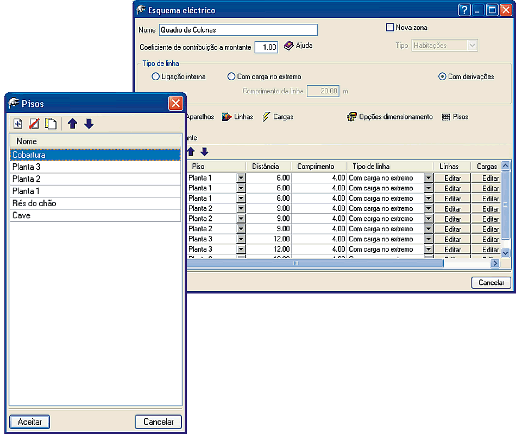Open Piso dropdown in the first Planta 3 row
Viewport: 516px width, 434px height.
[x=241, y=239]
